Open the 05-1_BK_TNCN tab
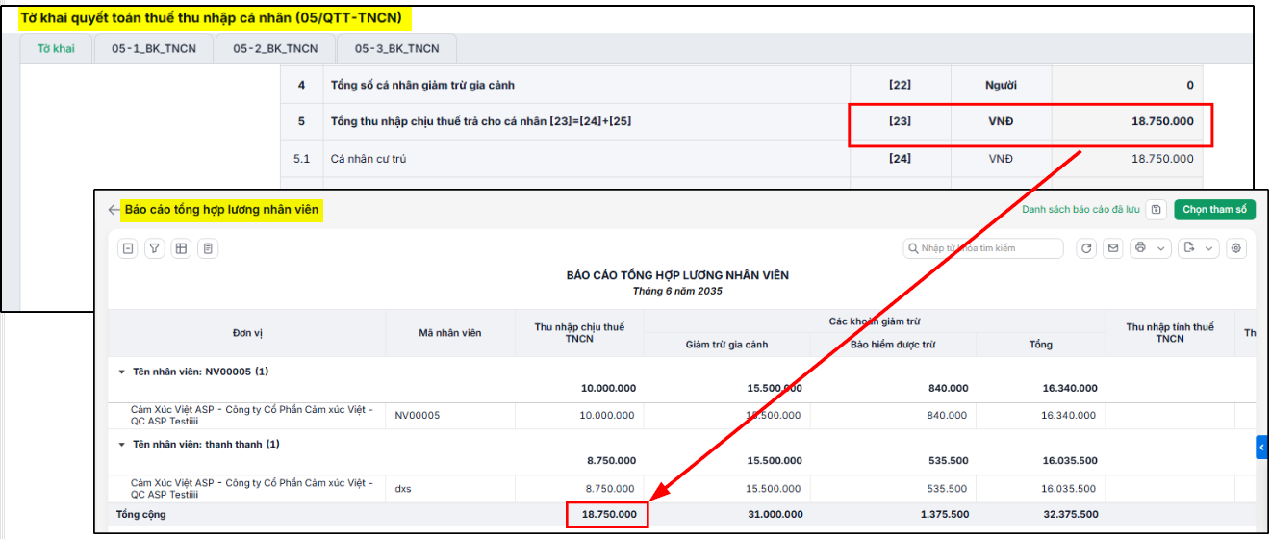The height and width of the screenshot is (539, 1271). tap(154, 48)
